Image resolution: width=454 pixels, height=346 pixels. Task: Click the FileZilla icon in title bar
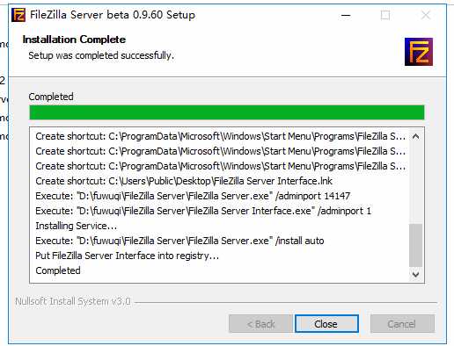click(x=18, y=15)
